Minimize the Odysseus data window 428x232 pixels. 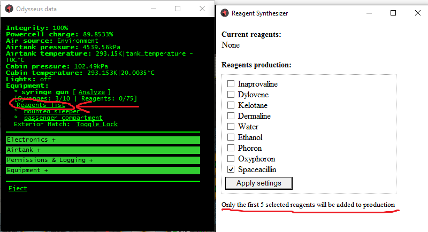[x=154, y=9]
